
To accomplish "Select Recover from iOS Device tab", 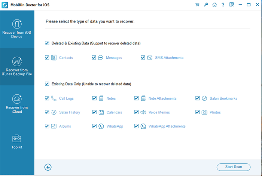I will pos(17,29).
